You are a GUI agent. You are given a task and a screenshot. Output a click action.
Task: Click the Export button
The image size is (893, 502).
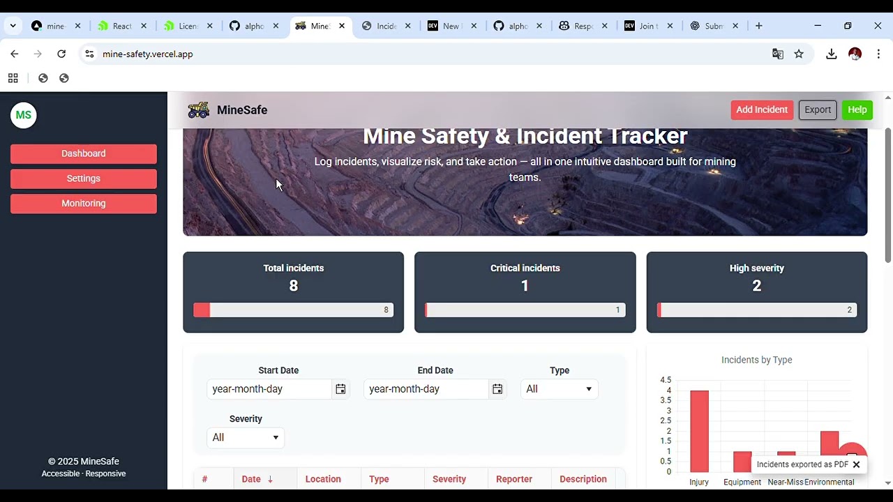pyautogui.click(x=818, y=109)
